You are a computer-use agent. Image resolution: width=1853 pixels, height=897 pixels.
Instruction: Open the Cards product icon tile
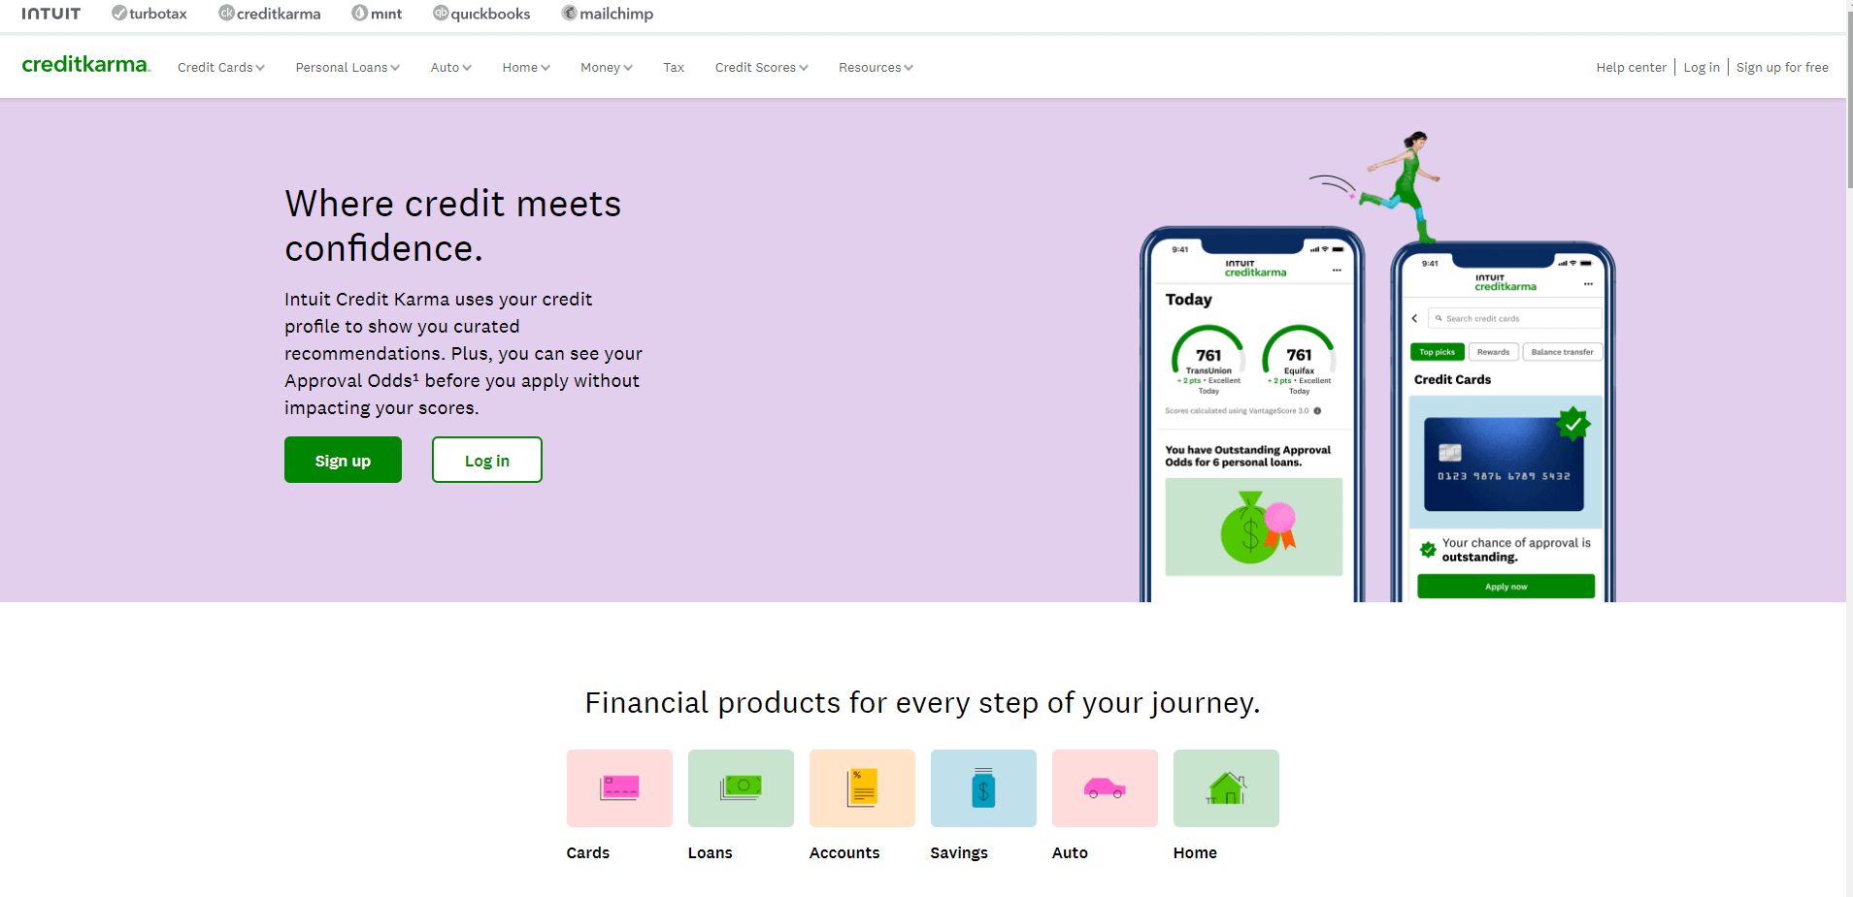pos(619,787)
